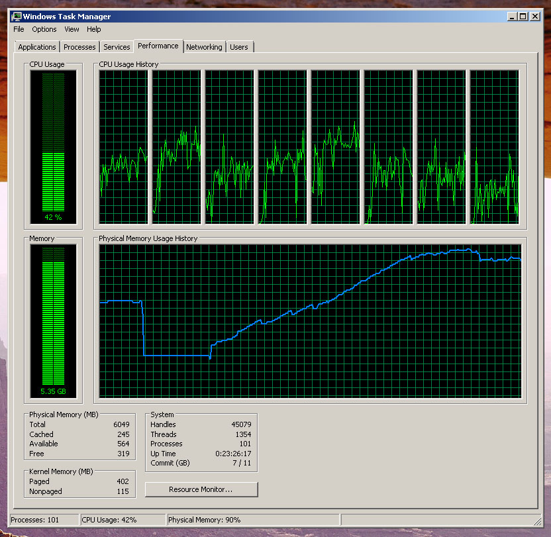The width and height of the screenshot is (551, 537).
Task: Maximize the Task Manager window
Action: (523, 17)
